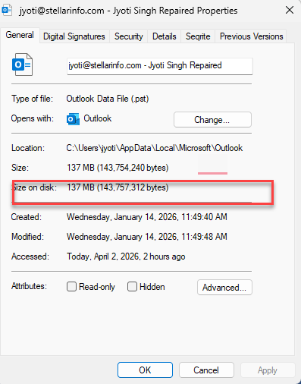
Task: Click the Outlook label next to Opens with
Action: tap(98, 118)
